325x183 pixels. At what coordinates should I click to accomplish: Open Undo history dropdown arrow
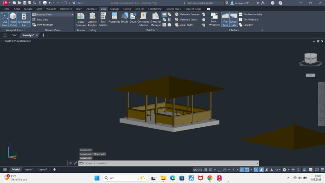54,3
